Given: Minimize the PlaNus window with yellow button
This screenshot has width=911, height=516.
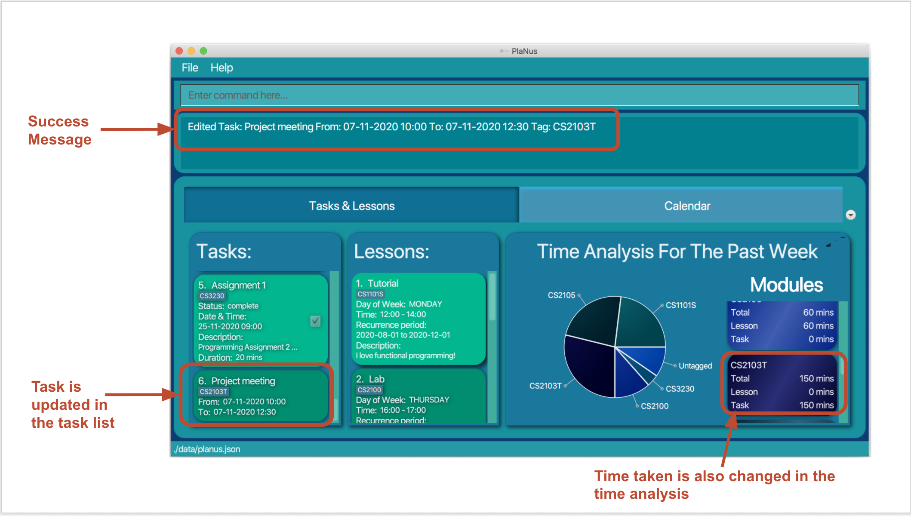Looking at the screenshot, I should tap(191, 51).
